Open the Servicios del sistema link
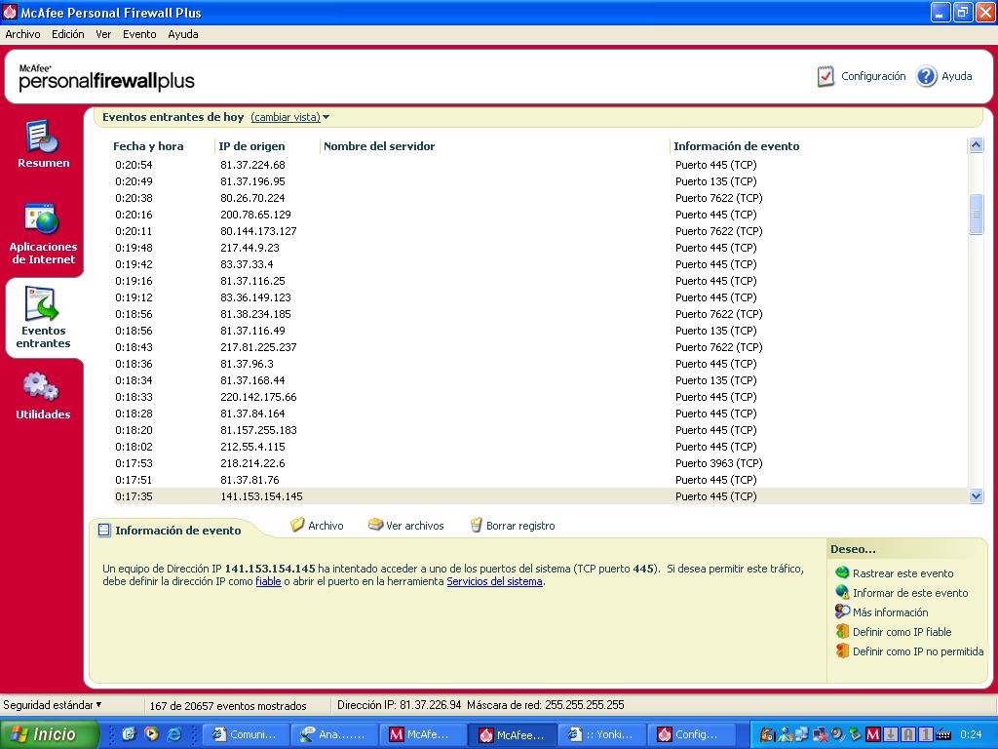This screenshot has width=998, height=749. (494, 581)
